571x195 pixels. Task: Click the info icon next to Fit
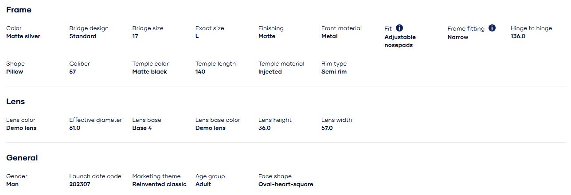pos(399,28)
